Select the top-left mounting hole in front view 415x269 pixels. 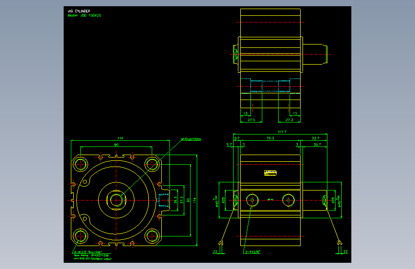[x=80, y=164]
